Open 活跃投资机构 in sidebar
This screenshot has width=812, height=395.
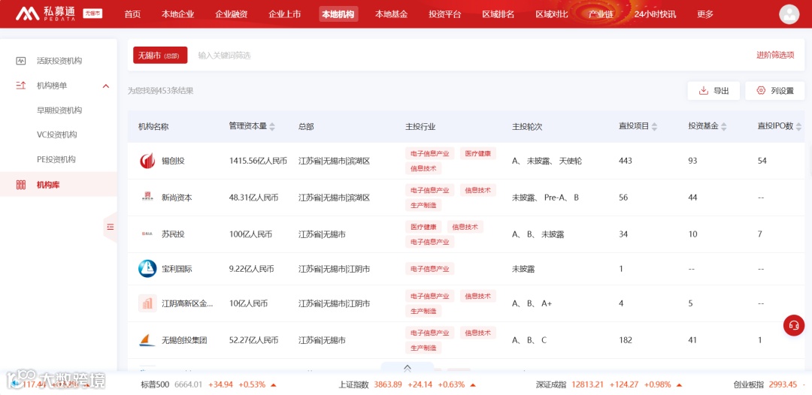click(x=59, y=61)
